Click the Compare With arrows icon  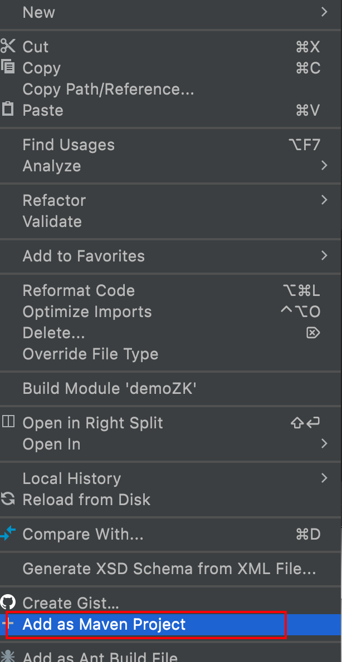click(8, 535)
